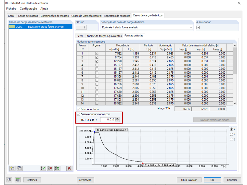Check generate box for mode shape 7

(97, 77)
